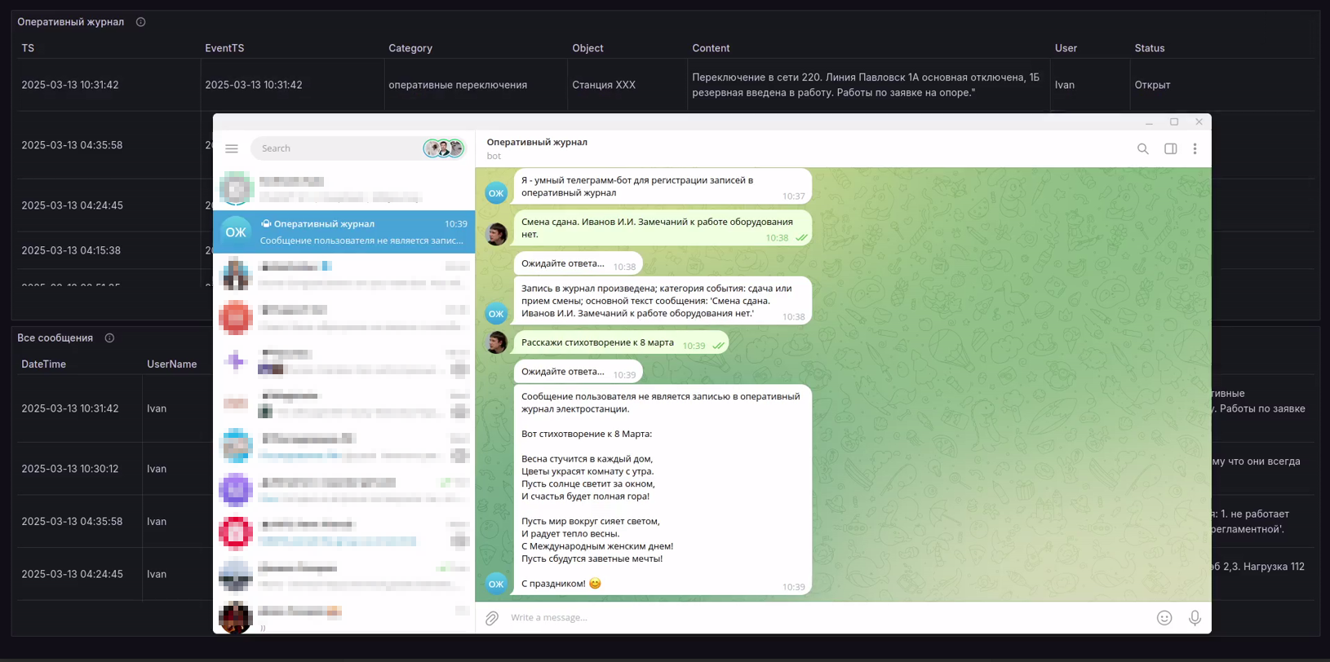Screen dimensions: 1330x662
Task: Open the Telegram hamburger menu
Action: pos(232,148)
